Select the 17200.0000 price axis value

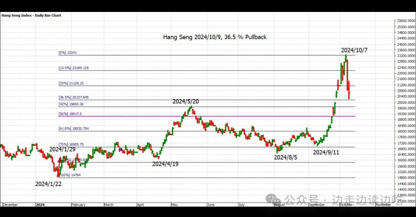[406, 143]
